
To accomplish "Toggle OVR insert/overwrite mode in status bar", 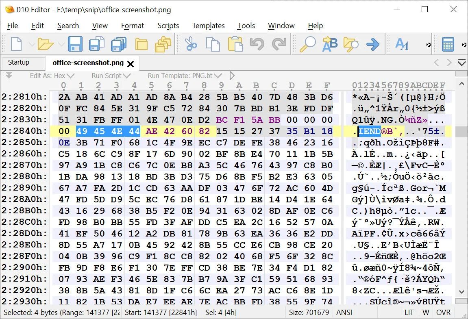I will coord(443,312).
